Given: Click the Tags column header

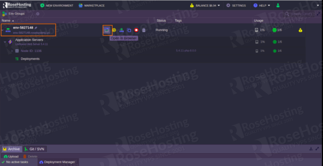Looking at the screenshot, I should click(178, 21).
